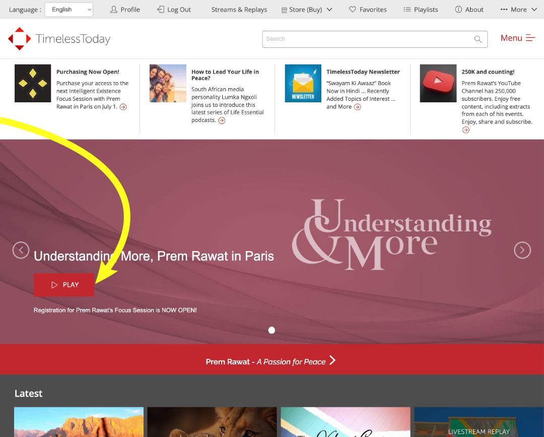
Task: Open the Playlists page
Action: 421,10
